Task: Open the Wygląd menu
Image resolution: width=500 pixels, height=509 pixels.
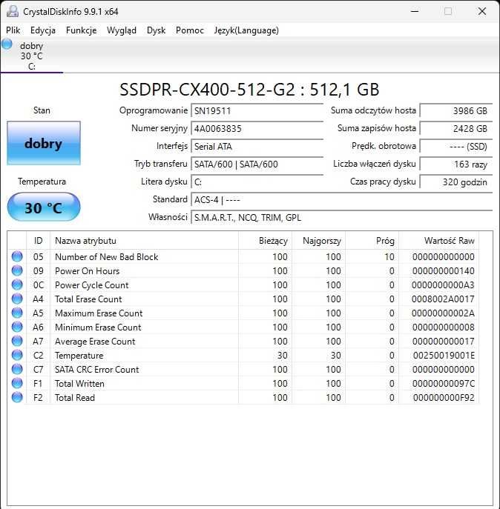Action: click(x=121, y=30)
